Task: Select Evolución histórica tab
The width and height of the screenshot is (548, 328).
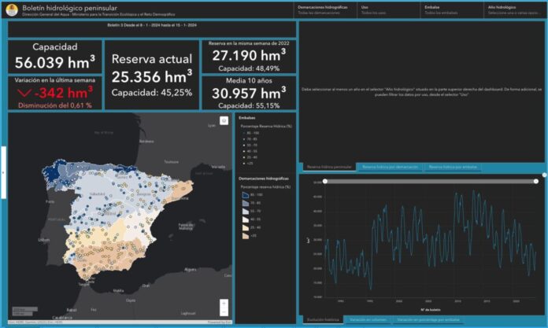Action: (322, 319)
